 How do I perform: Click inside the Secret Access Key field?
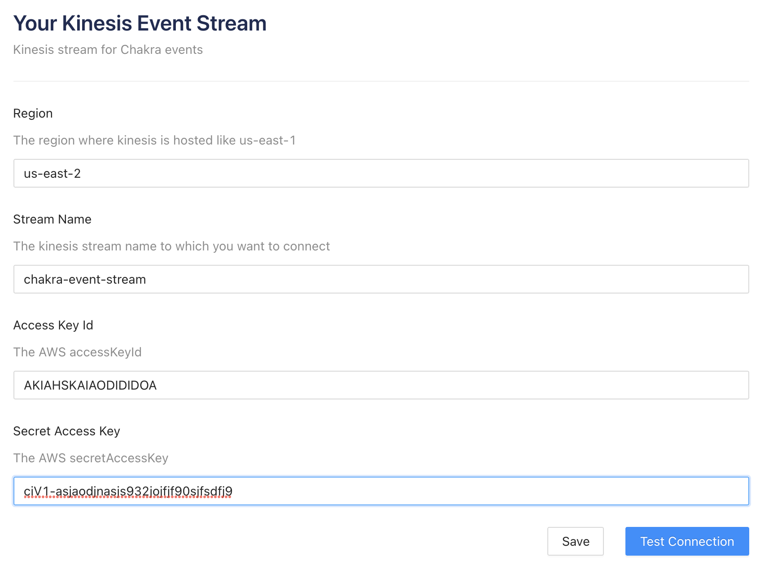pyautogui.click(x=381, y=491)
